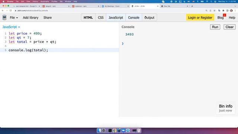
Task: Click the Google Translate extension icon
Action: click(219, 11)
